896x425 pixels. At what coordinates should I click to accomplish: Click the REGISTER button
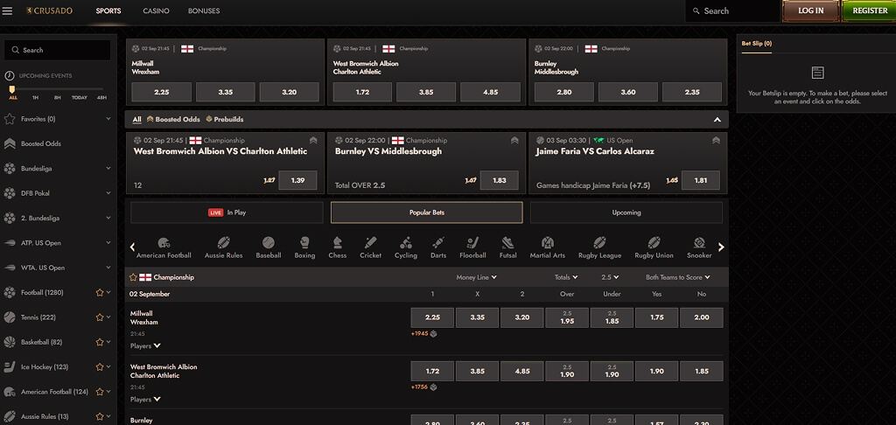click(869, 10)
